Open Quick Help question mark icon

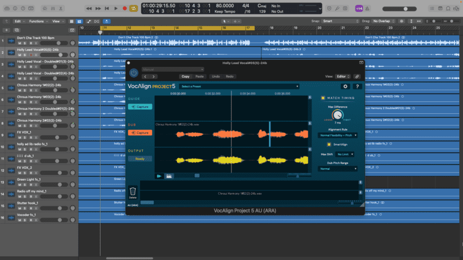[23, 9]
